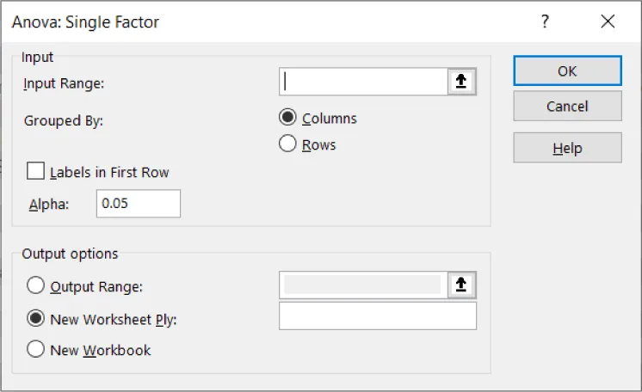Focus the Input Range text box
The width and height of the screenshot is (642, 392).
362,82
